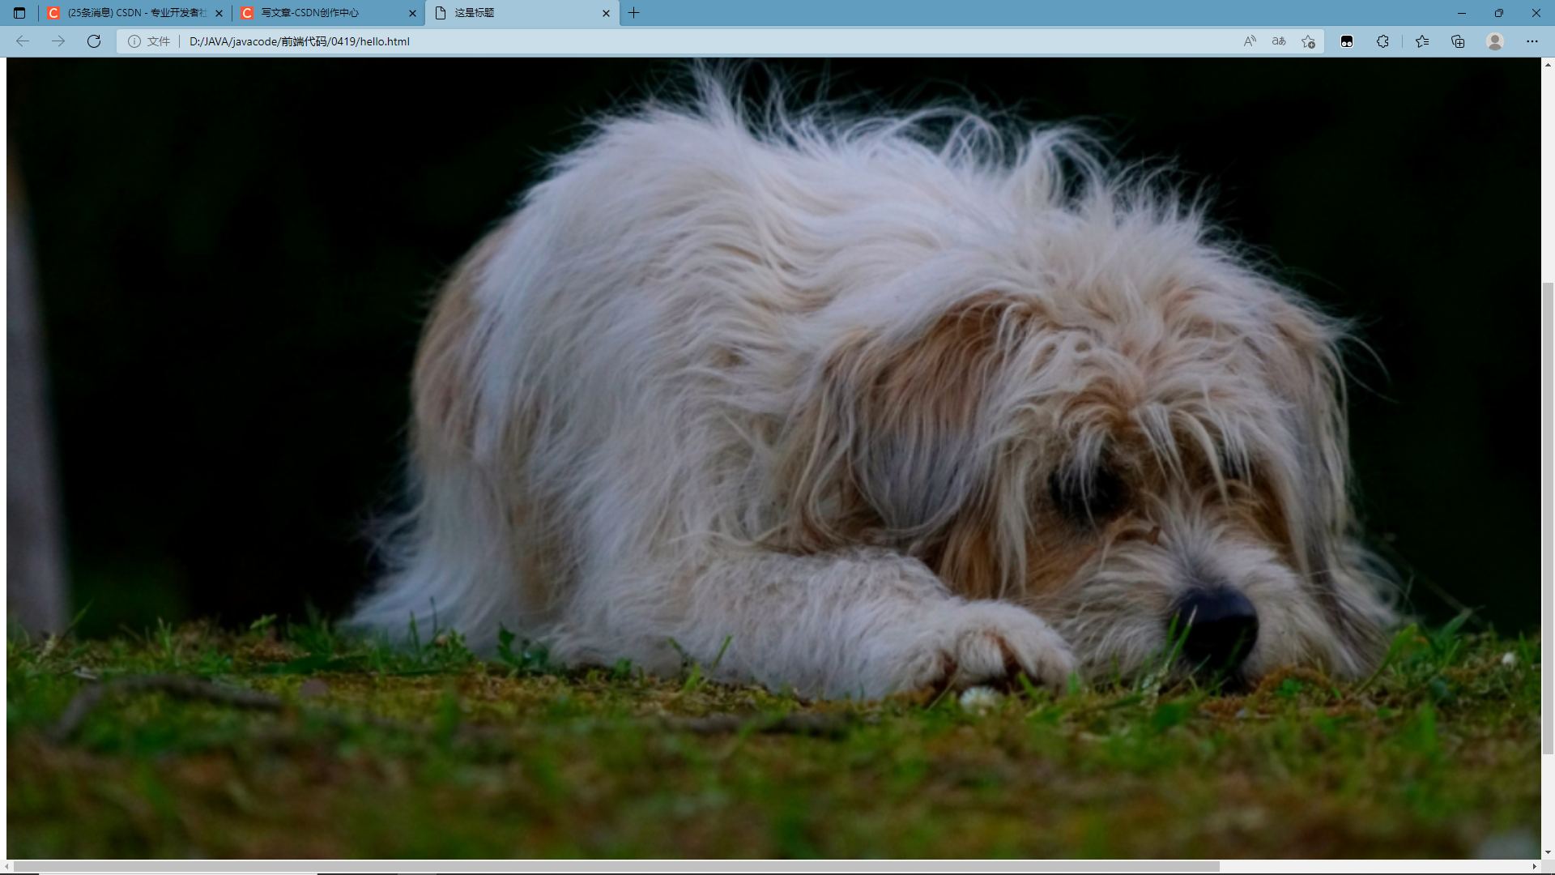Open the Extensions puzzle icon
The width and height of the screenshot is (1555, 875).
click(x=1382, y=41)
